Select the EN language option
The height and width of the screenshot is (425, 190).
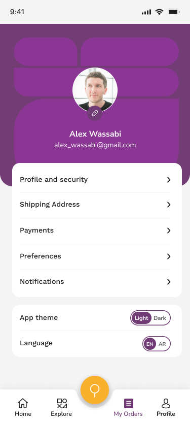click(150, 344)
